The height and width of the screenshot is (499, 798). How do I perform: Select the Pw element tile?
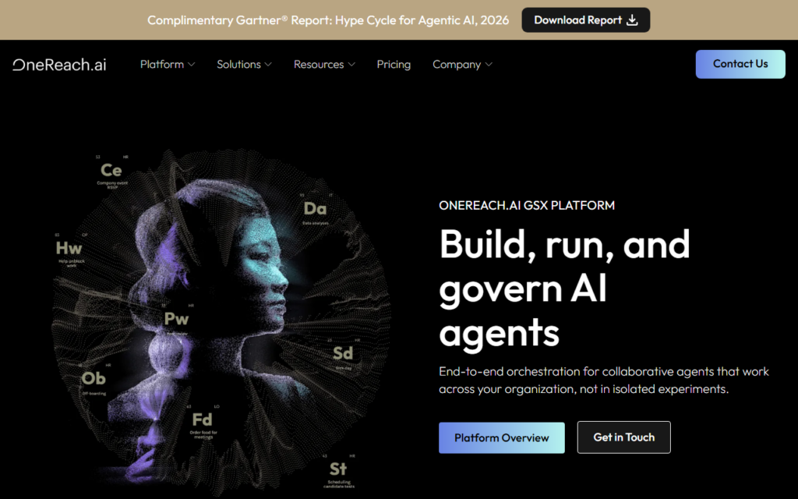click(176, 320)
